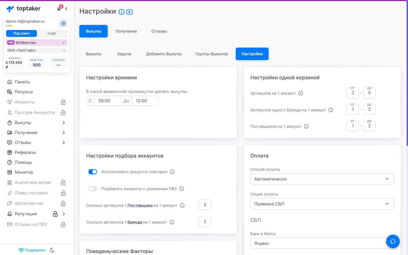This screenshot has width=408, height=255.
Task: Click the page vertical scrollbar
Action: tap(407, 74)
